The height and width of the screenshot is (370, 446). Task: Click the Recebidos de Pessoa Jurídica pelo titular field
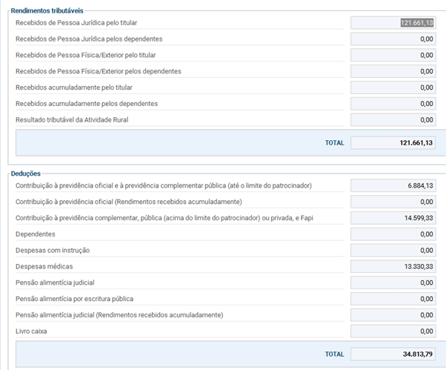(x=393, y=23)
